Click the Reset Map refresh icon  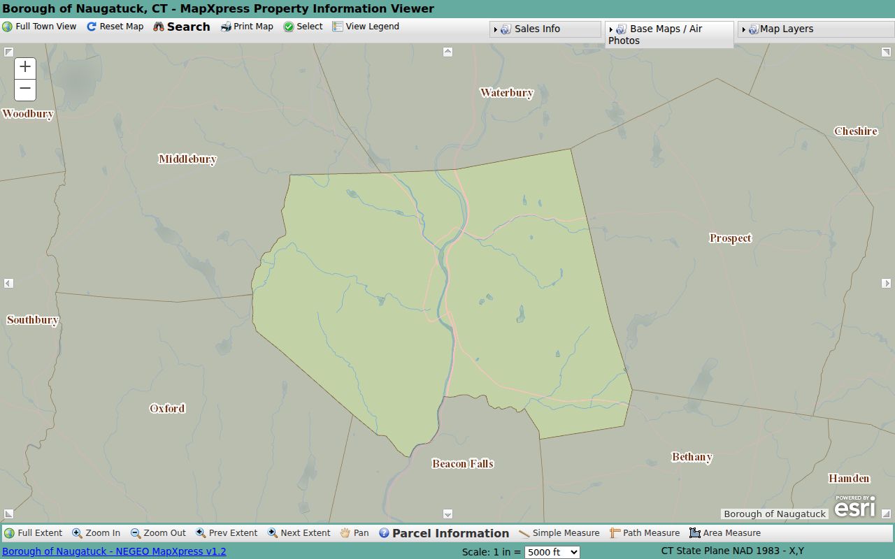tap(92, 27)
